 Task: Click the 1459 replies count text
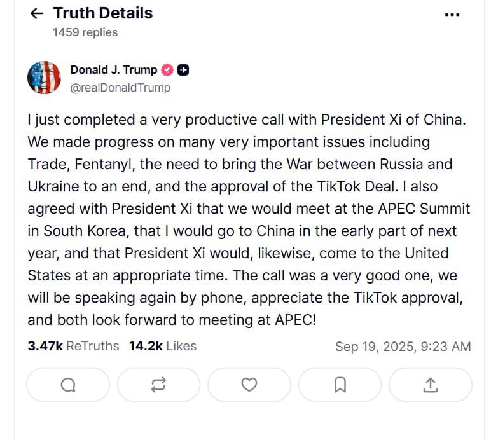[x=85, y=32]
